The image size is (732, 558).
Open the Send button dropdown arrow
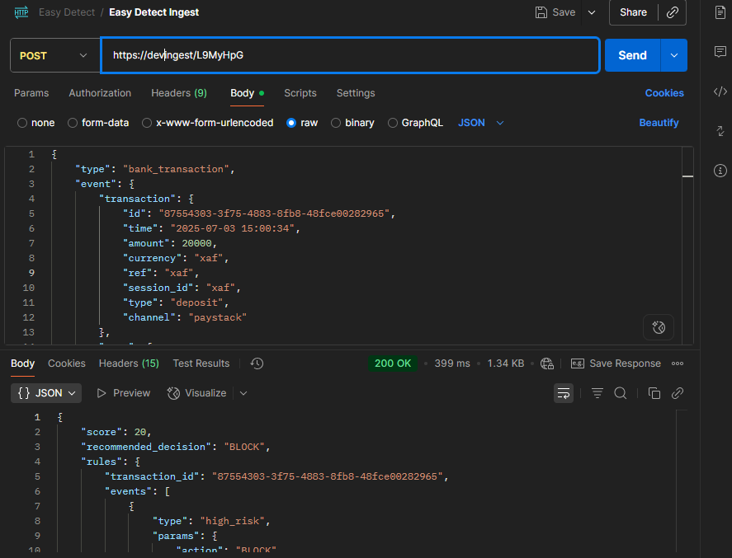[674, 55]
